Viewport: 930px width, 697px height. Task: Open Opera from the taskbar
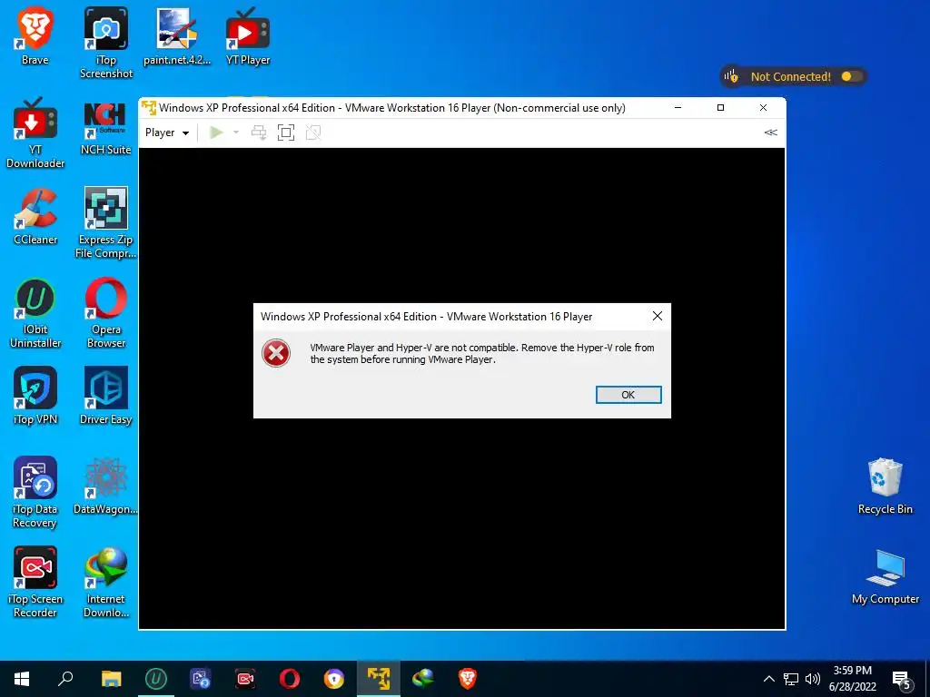(290, 679)
